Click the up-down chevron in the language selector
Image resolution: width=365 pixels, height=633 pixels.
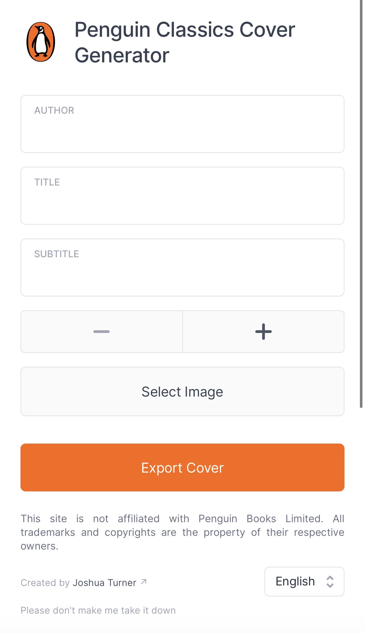point(330,581)
